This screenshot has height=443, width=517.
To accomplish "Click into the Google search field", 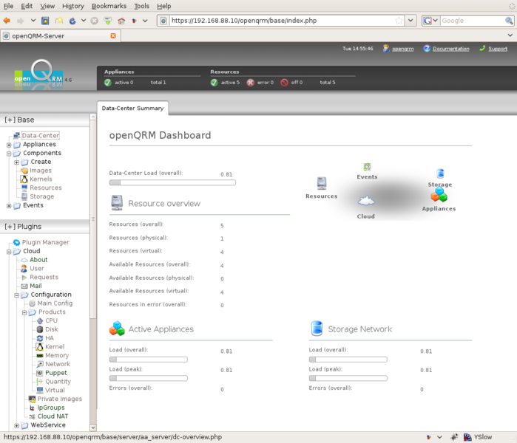I will click(472, 21).
